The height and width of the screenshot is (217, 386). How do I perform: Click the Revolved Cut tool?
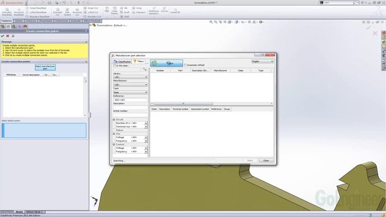[x=77, y=11]
